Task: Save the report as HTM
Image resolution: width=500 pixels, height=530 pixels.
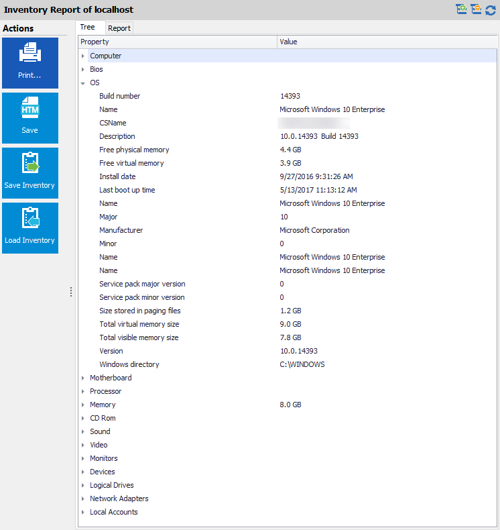Action: pos(30,117)
